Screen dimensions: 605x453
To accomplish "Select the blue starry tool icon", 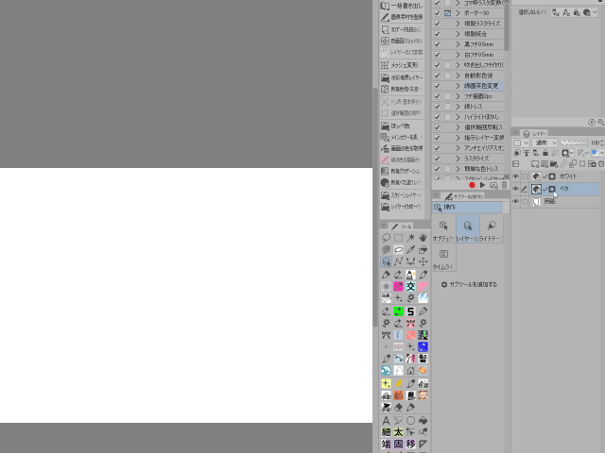I will (423, 346).
